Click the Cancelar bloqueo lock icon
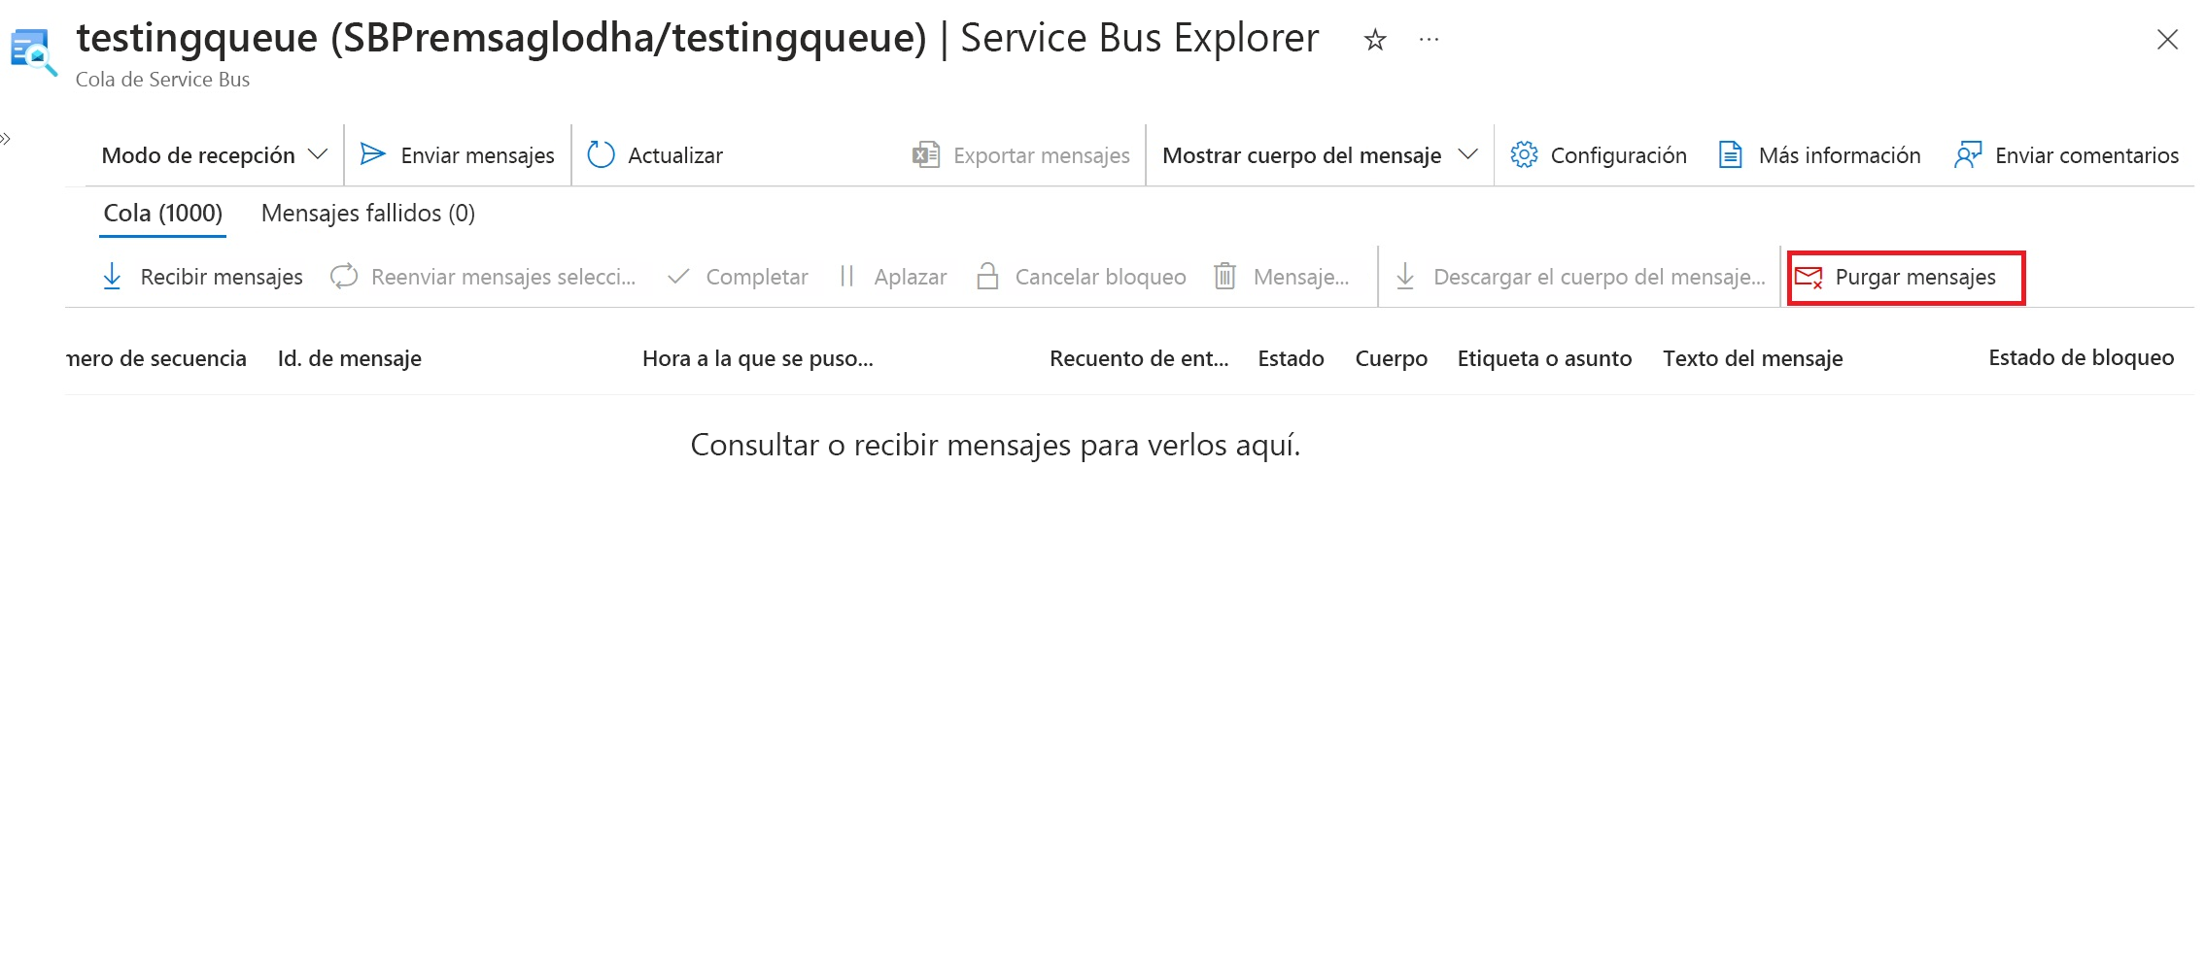 point(987,277)
